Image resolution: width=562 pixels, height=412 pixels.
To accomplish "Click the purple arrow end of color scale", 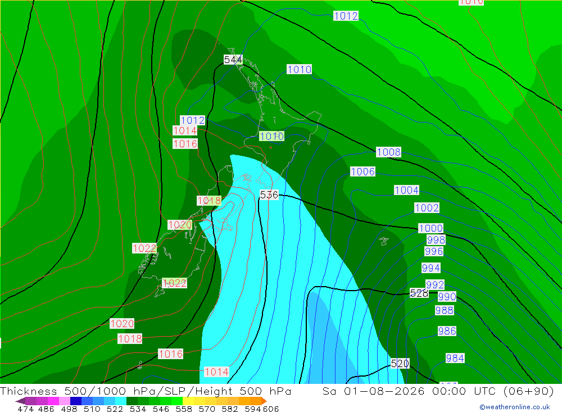I will click(x=20, y=401).
